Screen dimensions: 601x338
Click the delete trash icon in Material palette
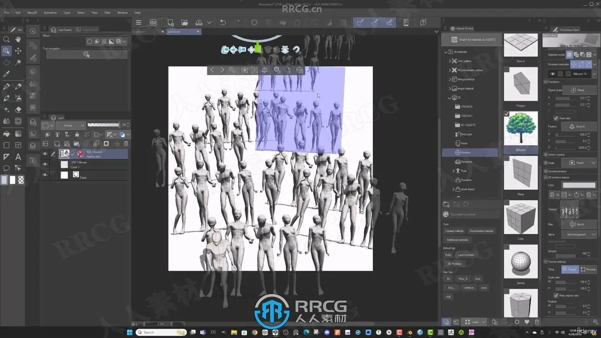pyautogui.click(x=537, y=322)
